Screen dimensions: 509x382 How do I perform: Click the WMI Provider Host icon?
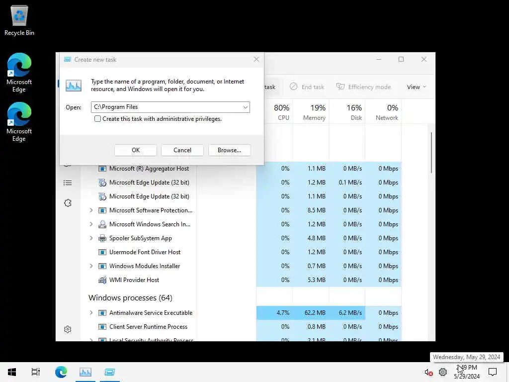point(102,280)
